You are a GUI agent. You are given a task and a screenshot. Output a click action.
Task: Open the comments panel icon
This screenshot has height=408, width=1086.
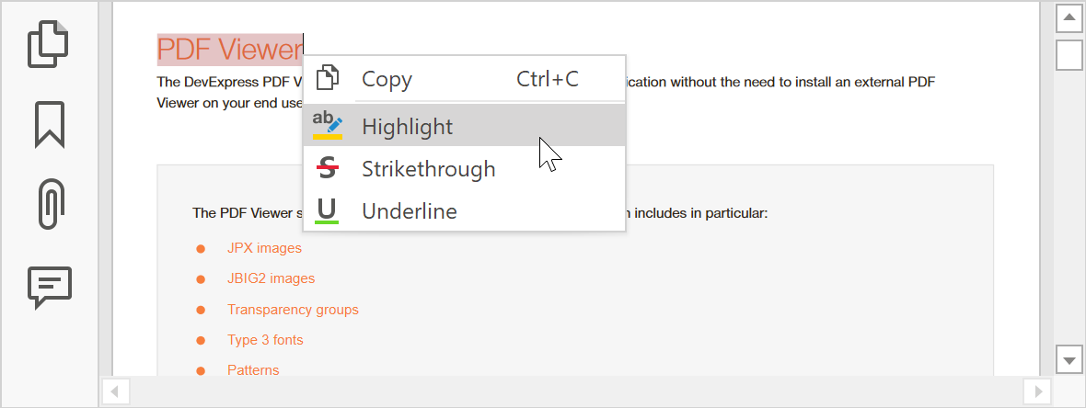pos(50,288)
